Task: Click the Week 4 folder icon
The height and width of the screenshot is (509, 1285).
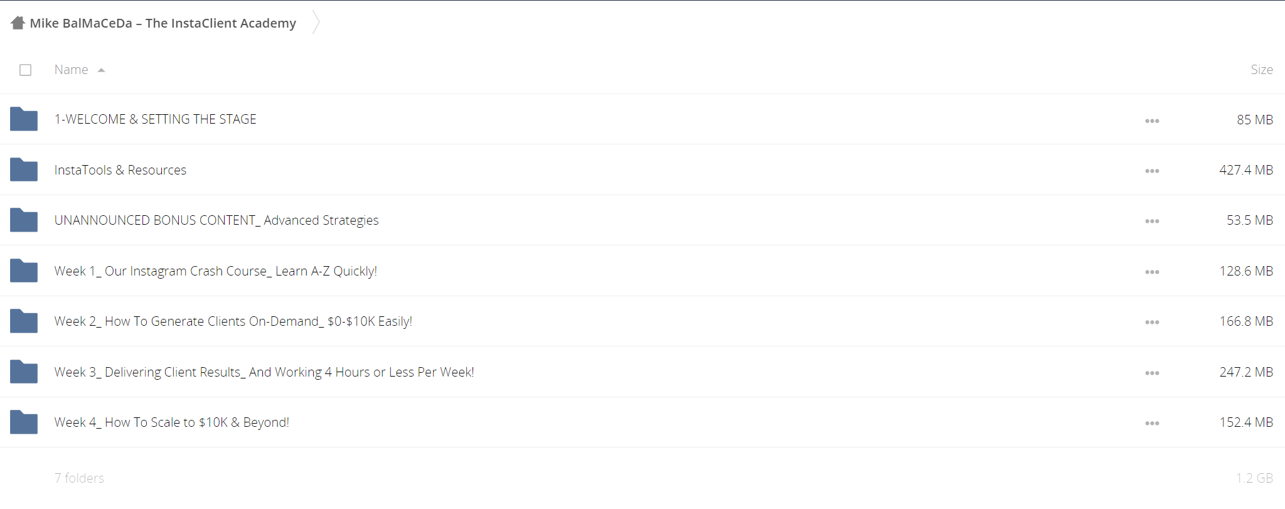Action: click(x=24, y=422)
